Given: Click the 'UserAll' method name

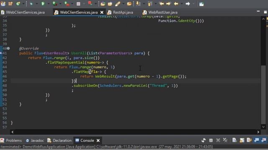Looking at the screenshot, I should click(x=79, y=53).
